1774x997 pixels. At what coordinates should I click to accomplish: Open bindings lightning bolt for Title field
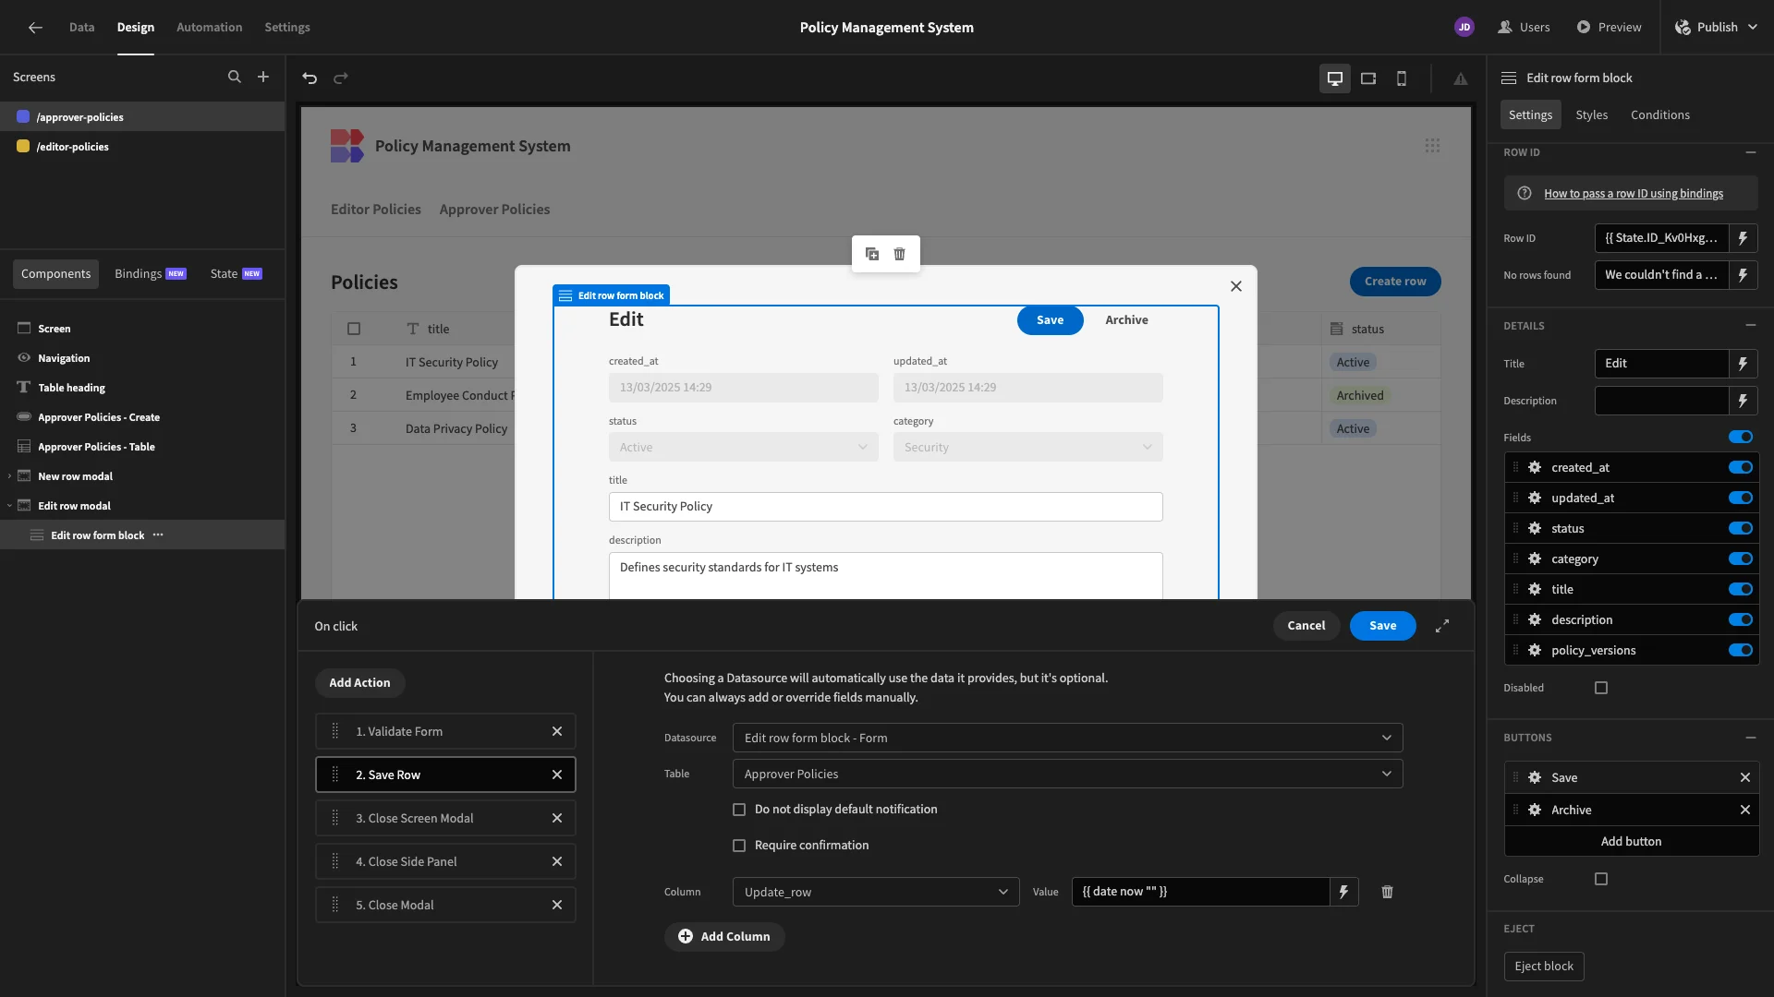point(1744,364)
